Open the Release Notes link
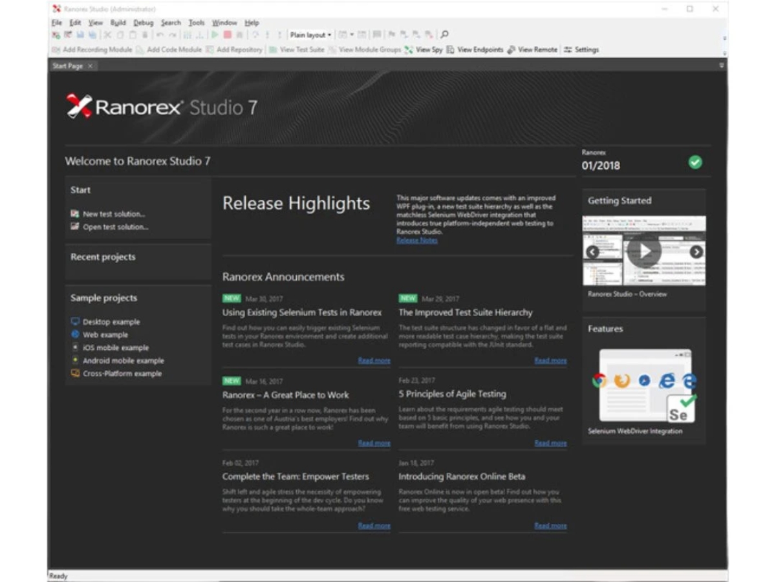This screenshot has height=582, width=776. pyautogui.click(x=417, y=240)
